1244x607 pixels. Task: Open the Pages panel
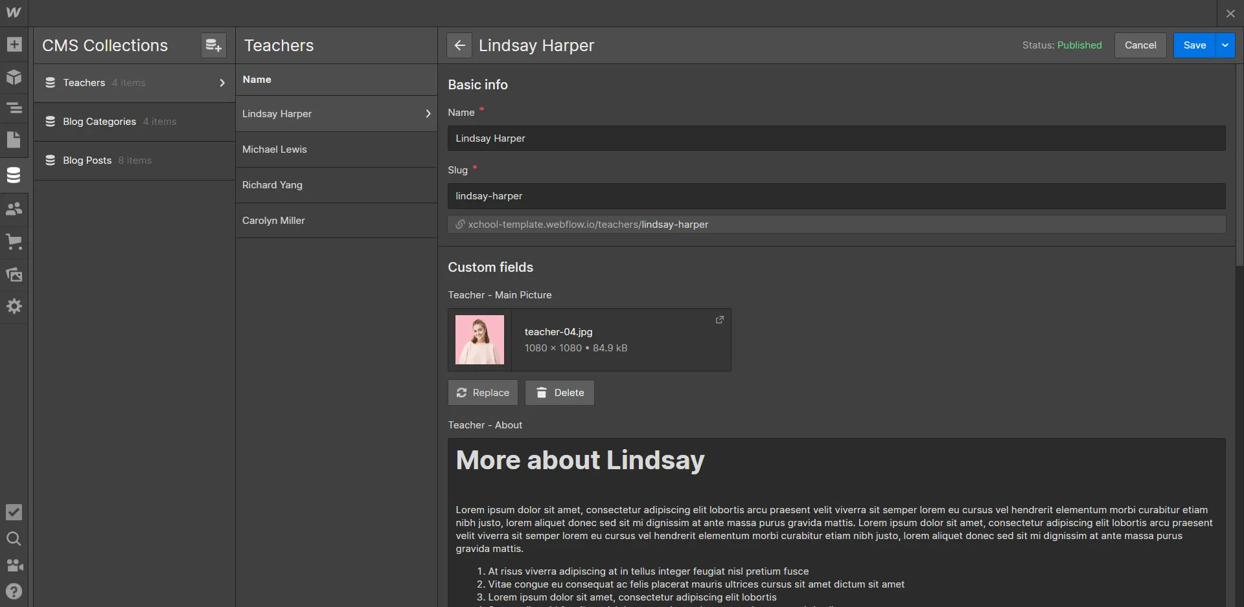(14, 140)
